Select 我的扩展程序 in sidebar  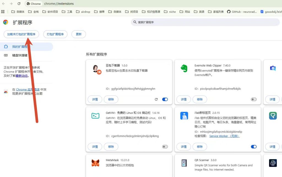tap(26, 47)
